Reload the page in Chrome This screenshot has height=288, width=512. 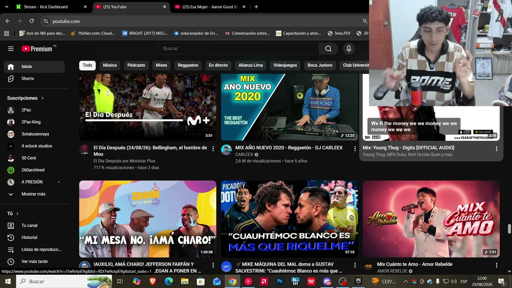[x=32, y=21]
